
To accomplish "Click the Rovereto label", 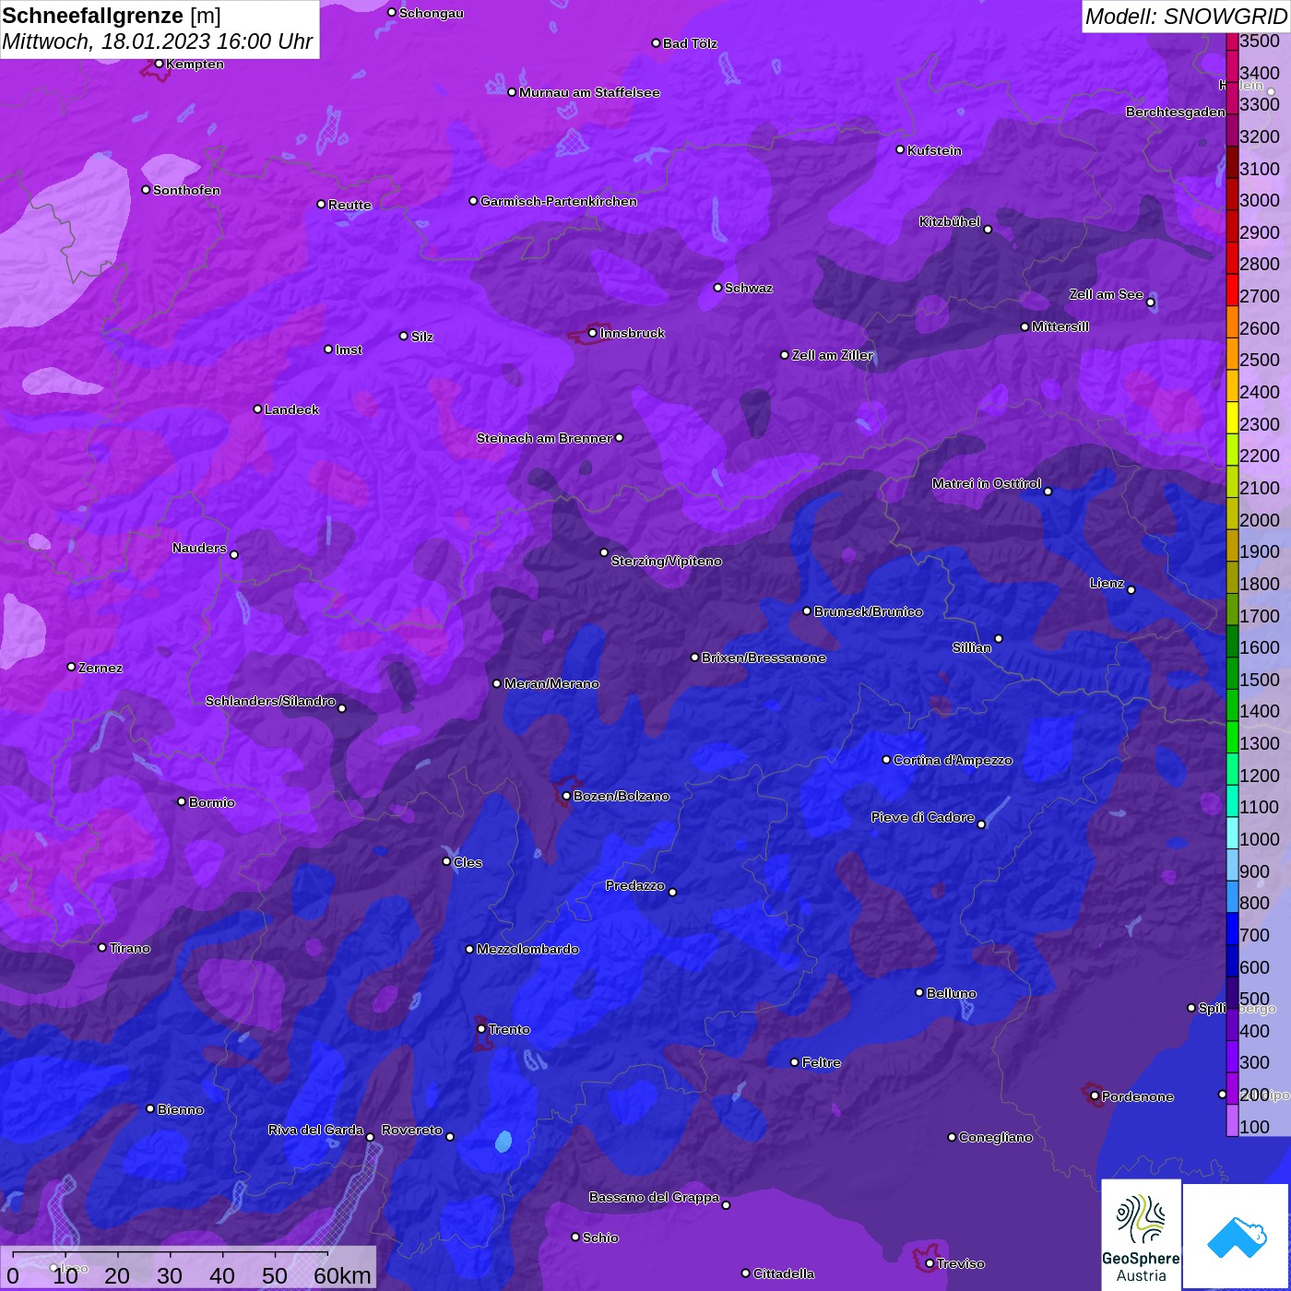I will 412,1130.
